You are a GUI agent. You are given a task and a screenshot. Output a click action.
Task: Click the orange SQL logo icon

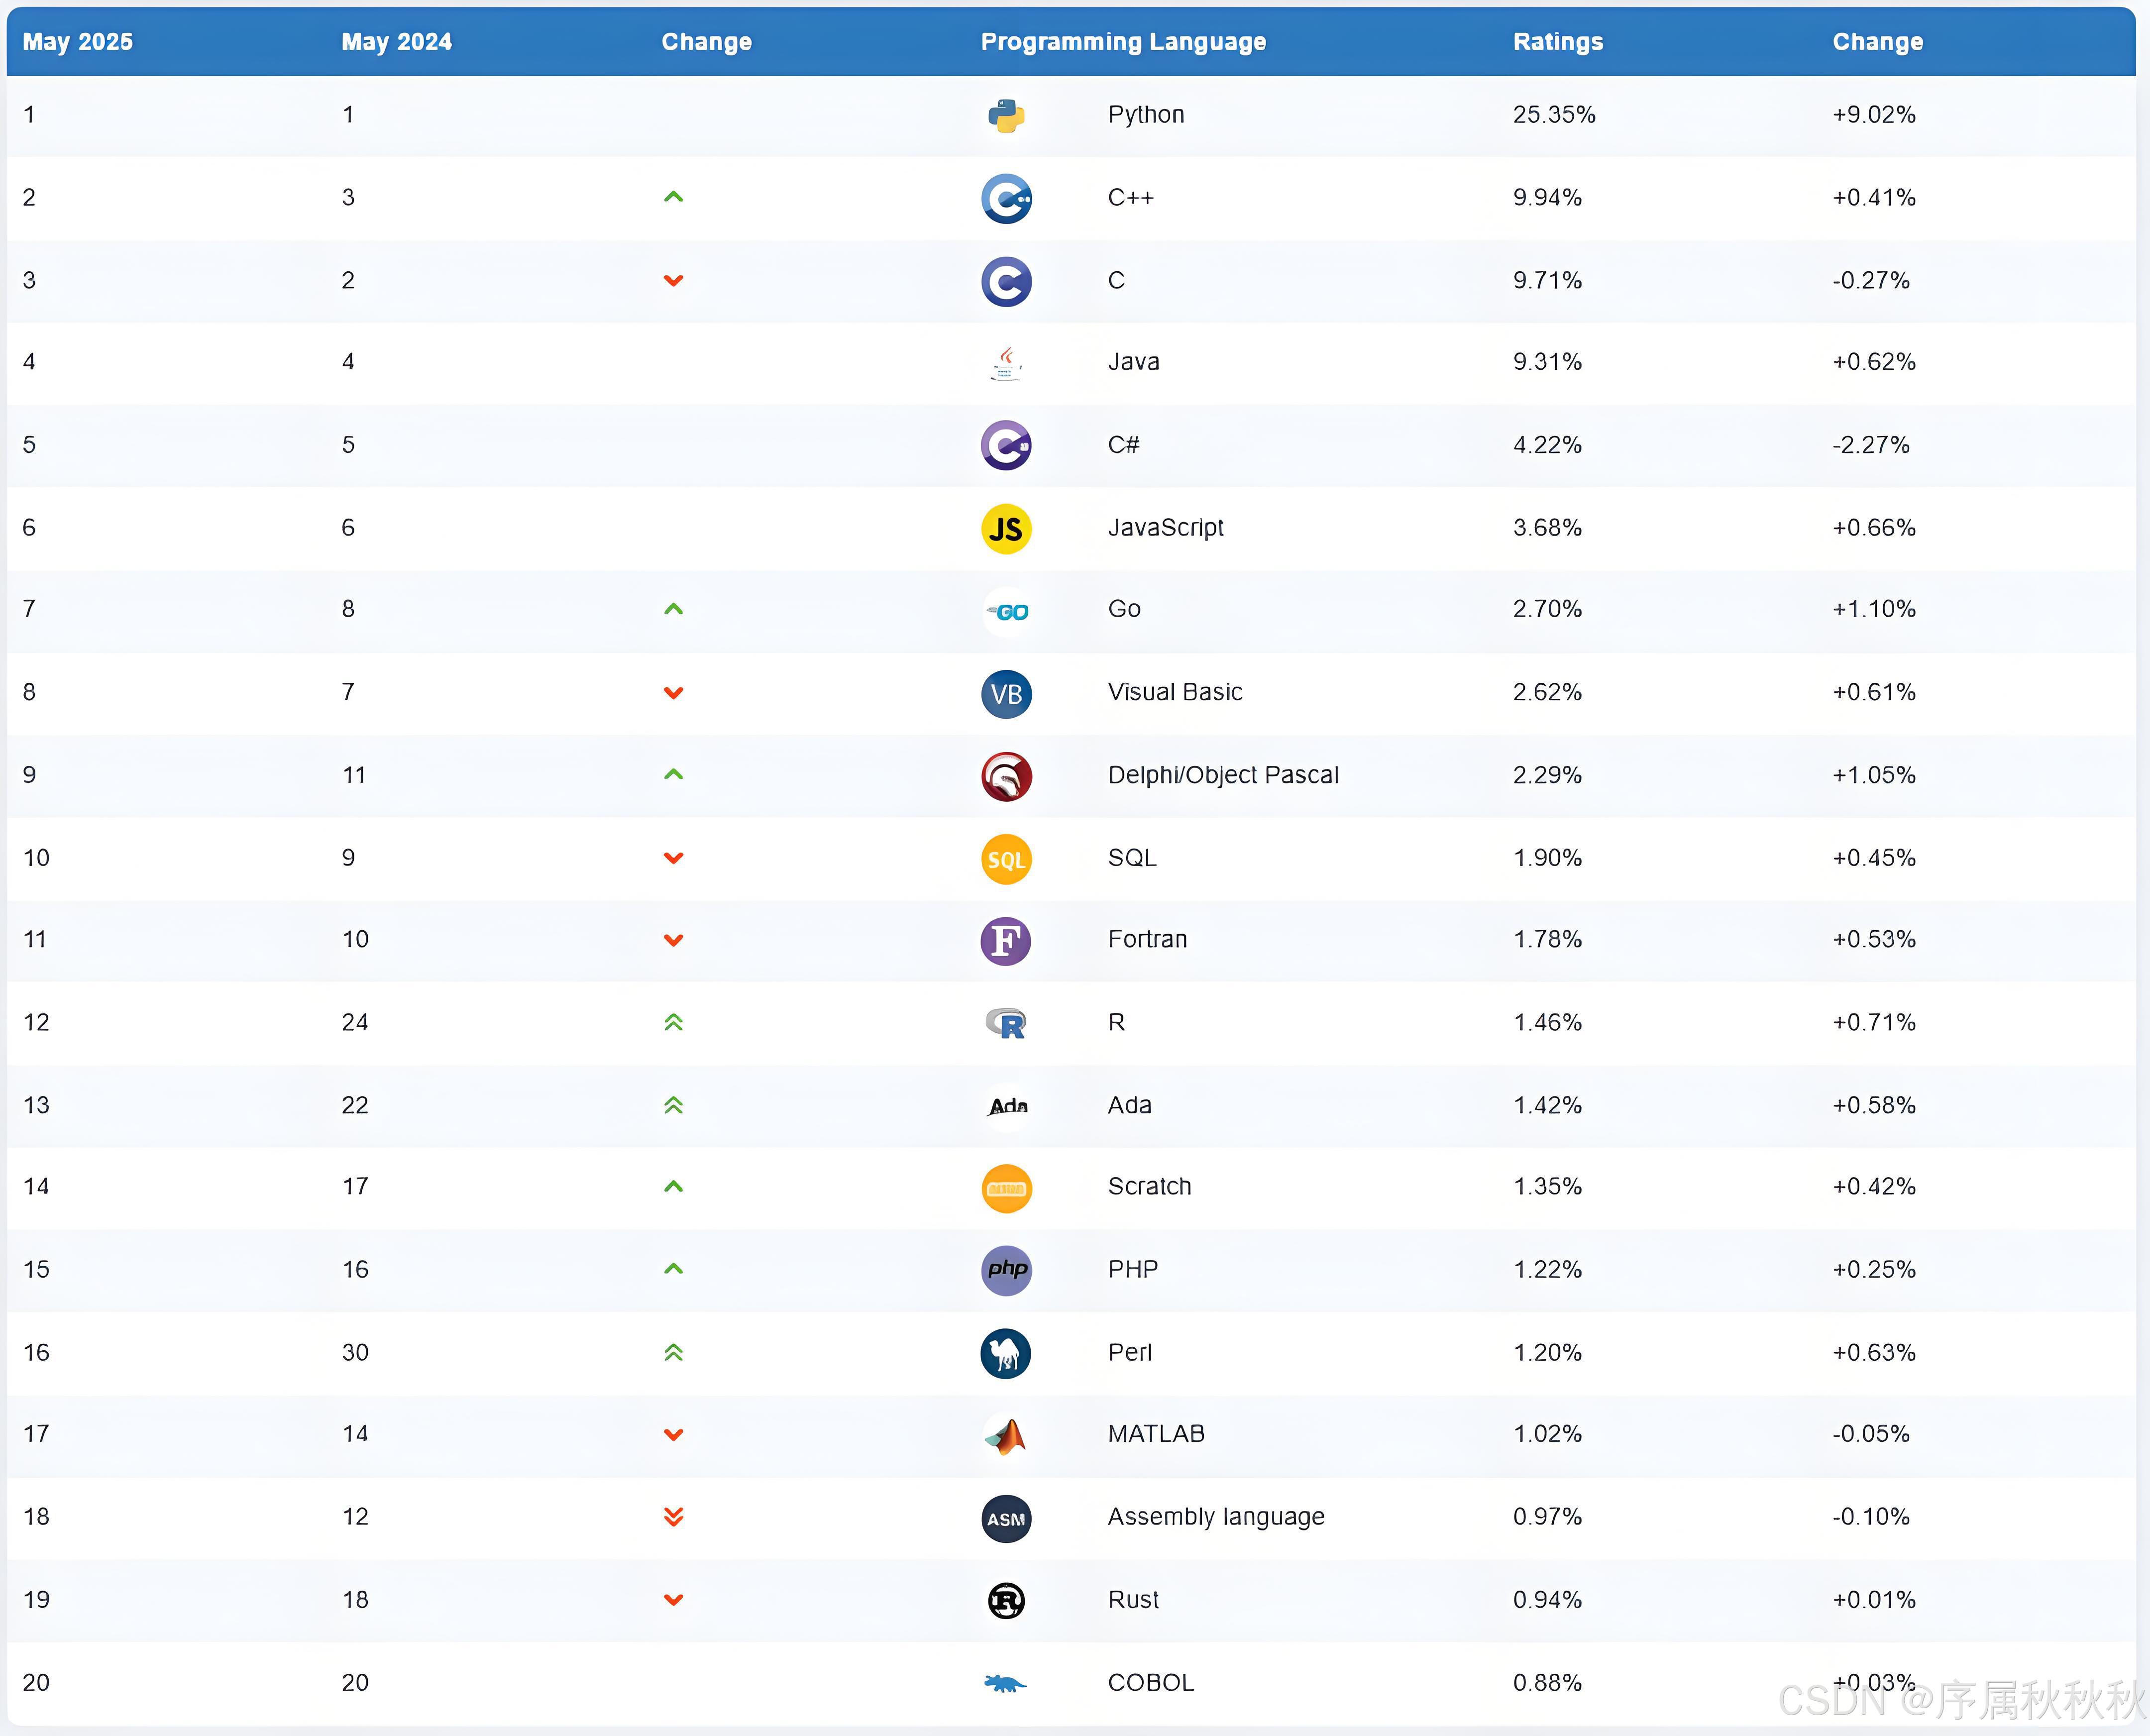pyautogui.click(x=1006, y=859)
